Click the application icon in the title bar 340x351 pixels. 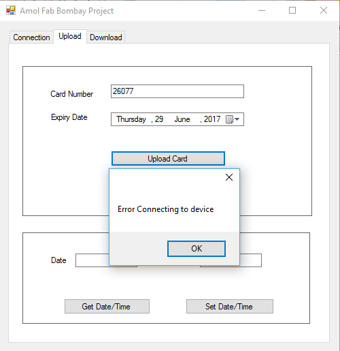11,10
